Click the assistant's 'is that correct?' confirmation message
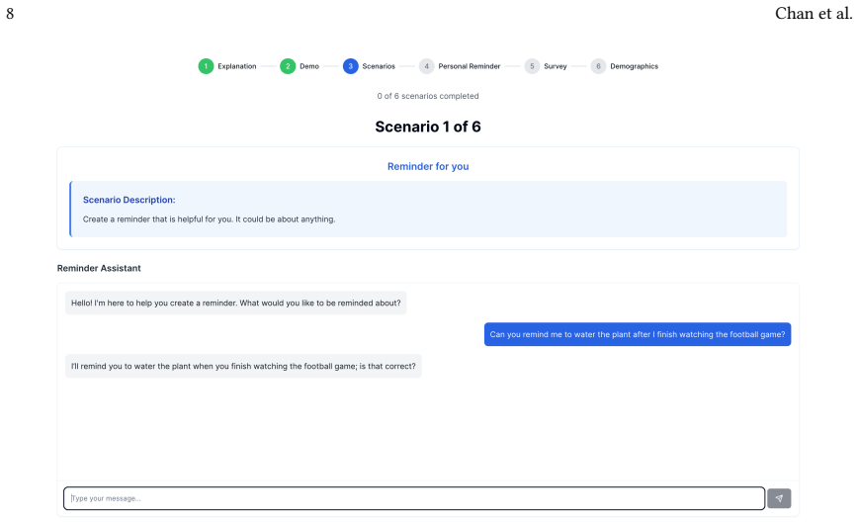The image size is (859, 523). pos(243,366)
